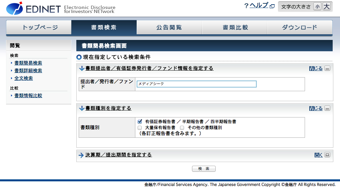The height and width of the screenshot is (188, 340).
Task: Click the 提出者／発行者／ファンド text field
Action: (196, 84)
